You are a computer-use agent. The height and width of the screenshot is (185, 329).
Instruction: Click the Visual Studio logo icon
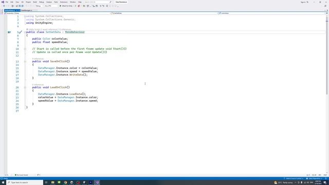tap(3, 2)
